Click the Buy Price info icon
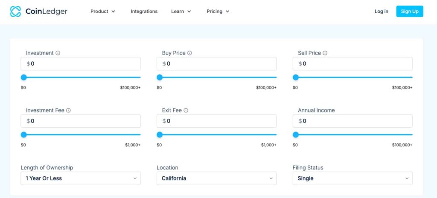Screen dimensions: 437x198 [189, 53]
